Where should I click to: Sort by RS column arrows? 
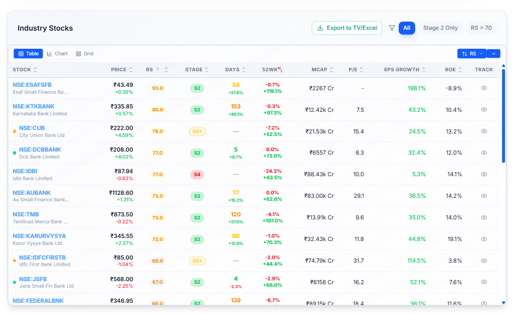pos(166,70)
